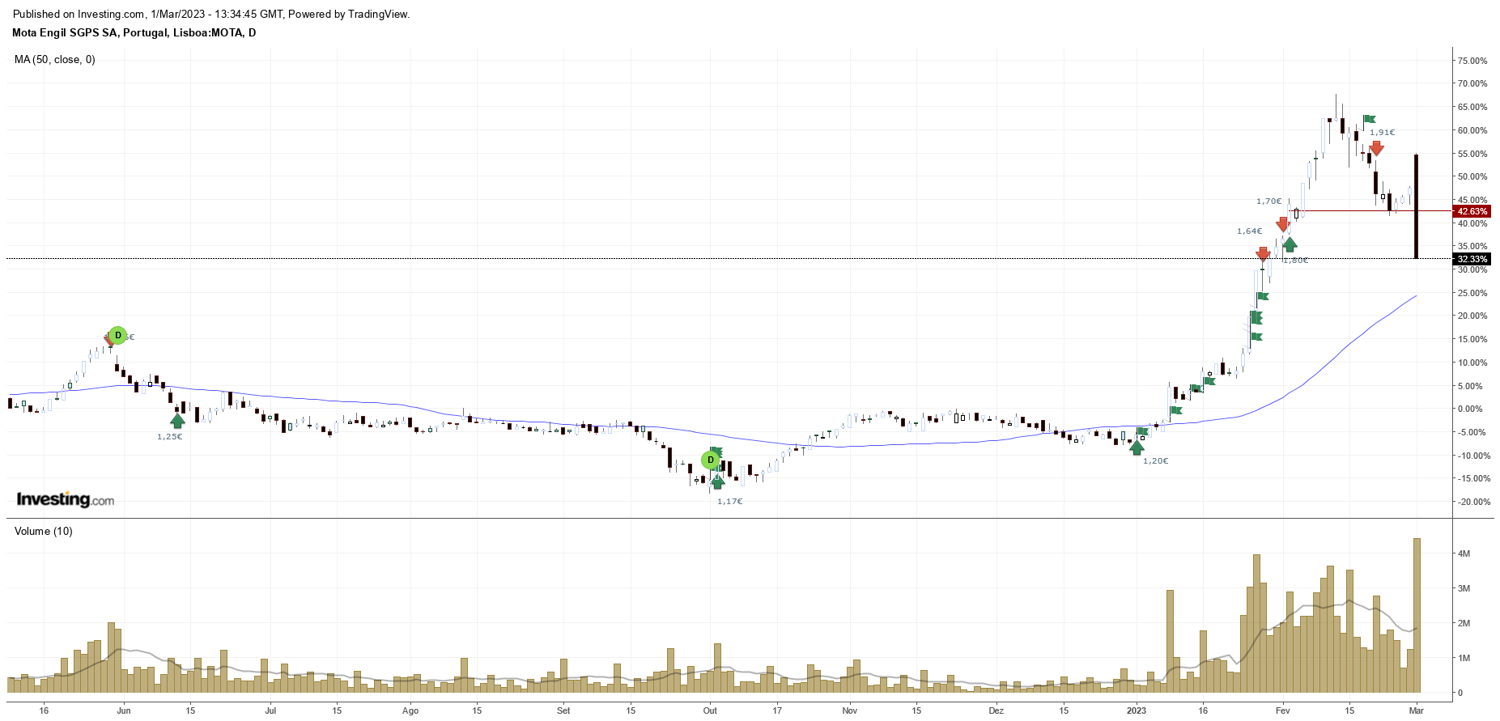Click the 1,25€ price annotation
The image size is (1500, 721).
point(170,437)
